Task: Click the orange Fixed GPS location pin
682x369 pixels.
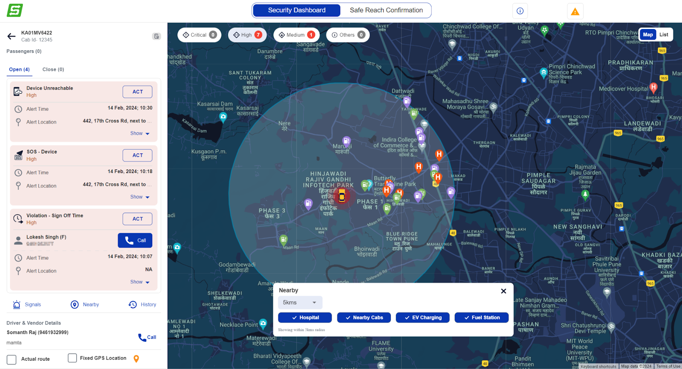Action: pos(136,359)
